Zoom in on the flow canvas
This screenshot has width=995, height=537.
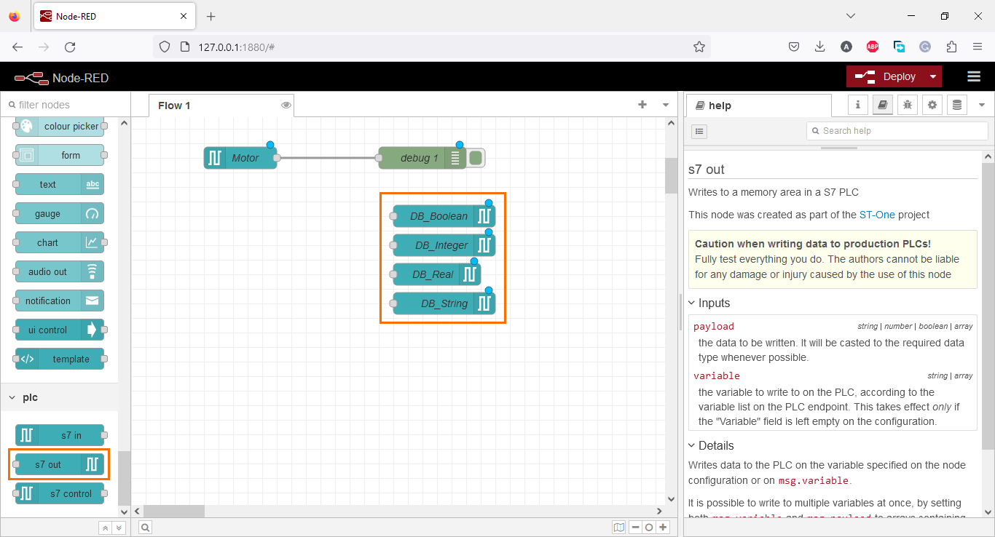click(663, 527)
